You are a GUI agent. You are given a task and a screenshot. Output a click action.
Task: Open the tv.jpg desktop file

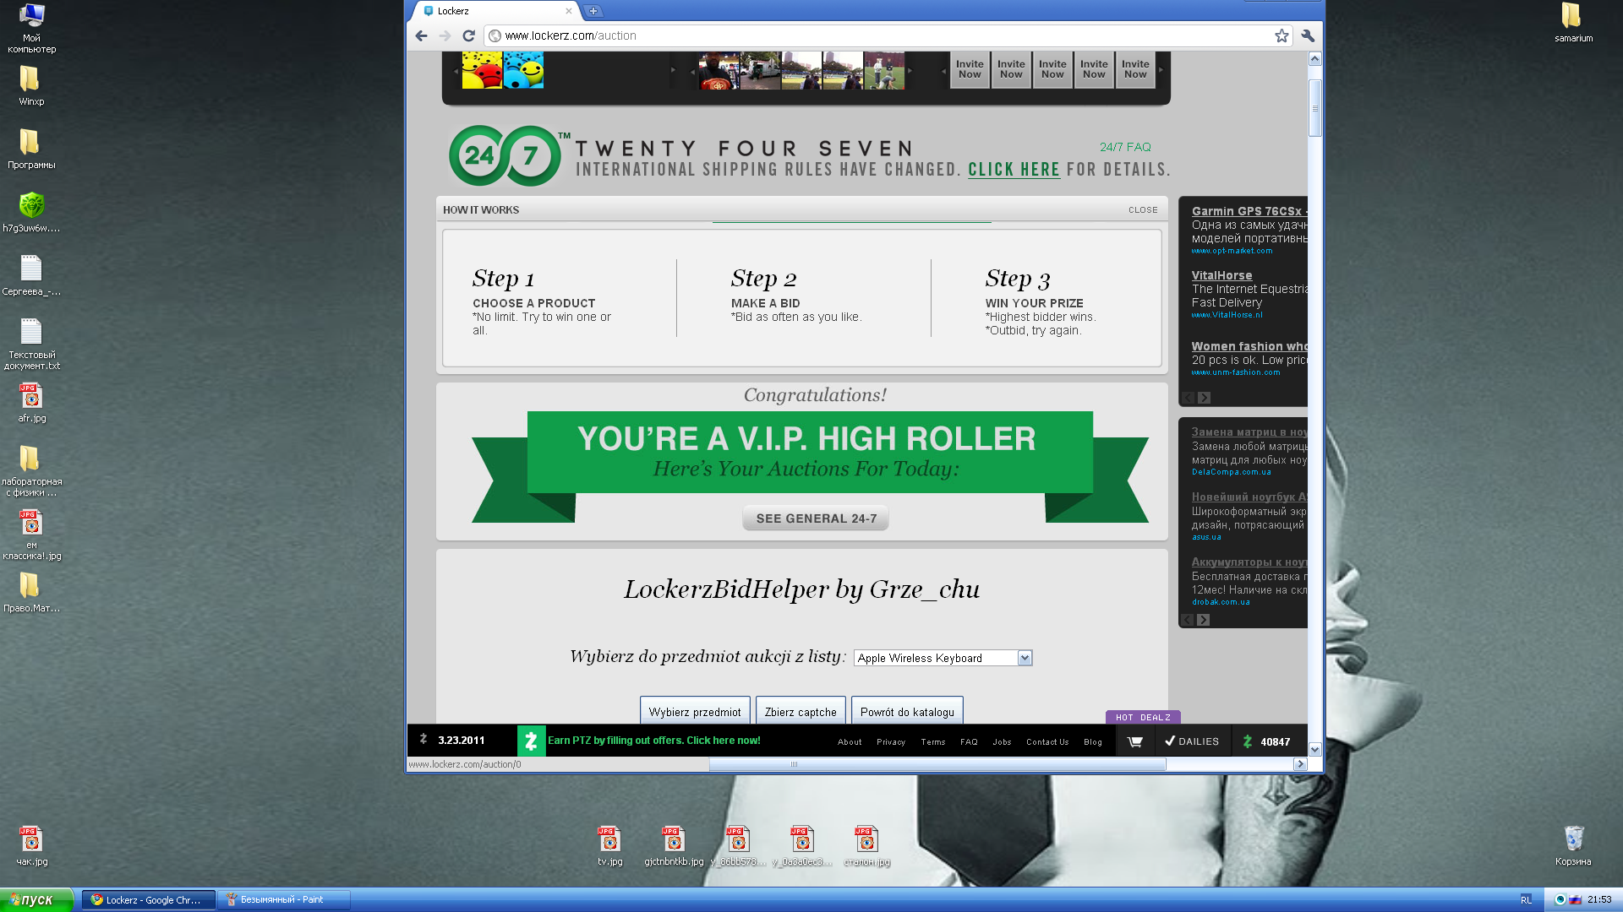coord(609,840)
